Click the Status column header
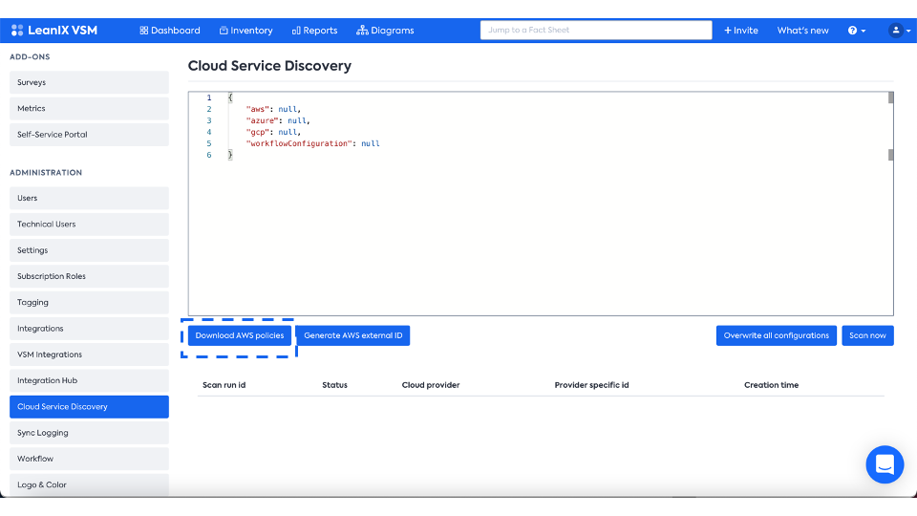Image resolution: width=917 pixels, height=516 pixels. [334, 385]
